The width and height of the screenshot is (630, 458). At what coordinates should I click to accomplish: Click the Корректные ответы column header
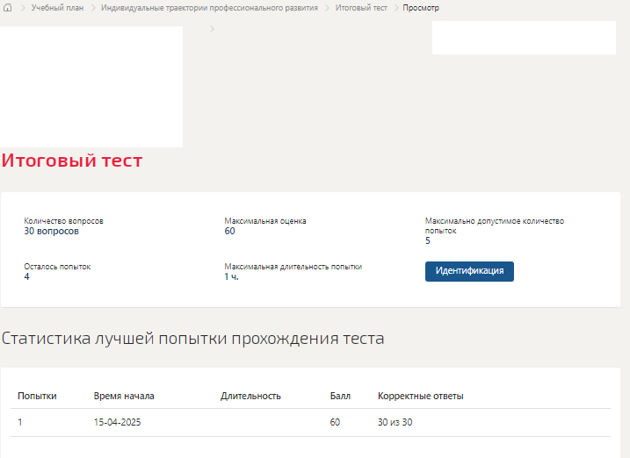click(x=420, y=396)
